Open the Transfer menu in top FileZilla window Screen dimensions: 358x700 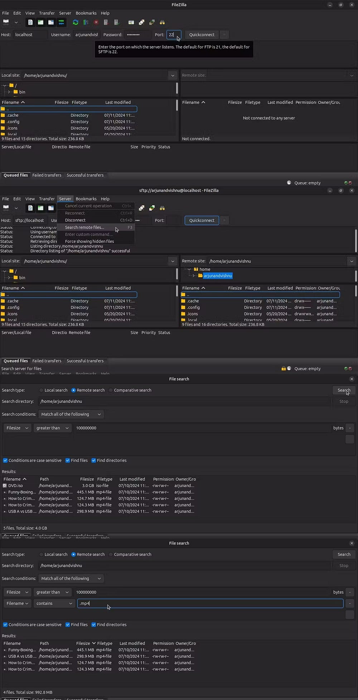pyautogui.click(x=47, y=13)
